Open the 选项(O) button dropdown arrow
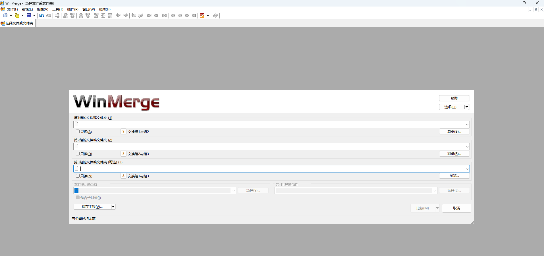The width and height of the screenshot is (544, 256). (x=467, y=107)
